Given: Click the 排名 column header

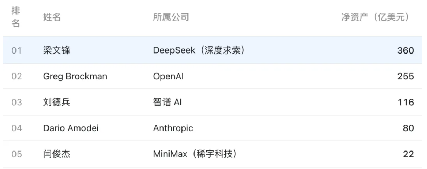Looking at the screenshot, I should click(x=16, y=17).
